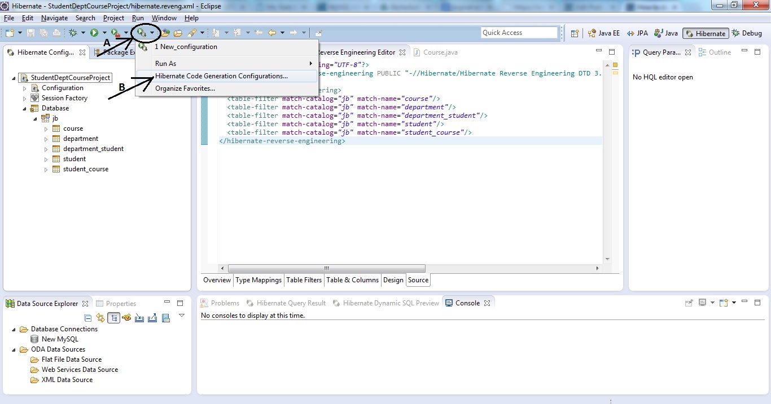Viewport: 771px width, 404px height.
Task: Expand the Session Factory tree node
Action: [x=24, y=99]
